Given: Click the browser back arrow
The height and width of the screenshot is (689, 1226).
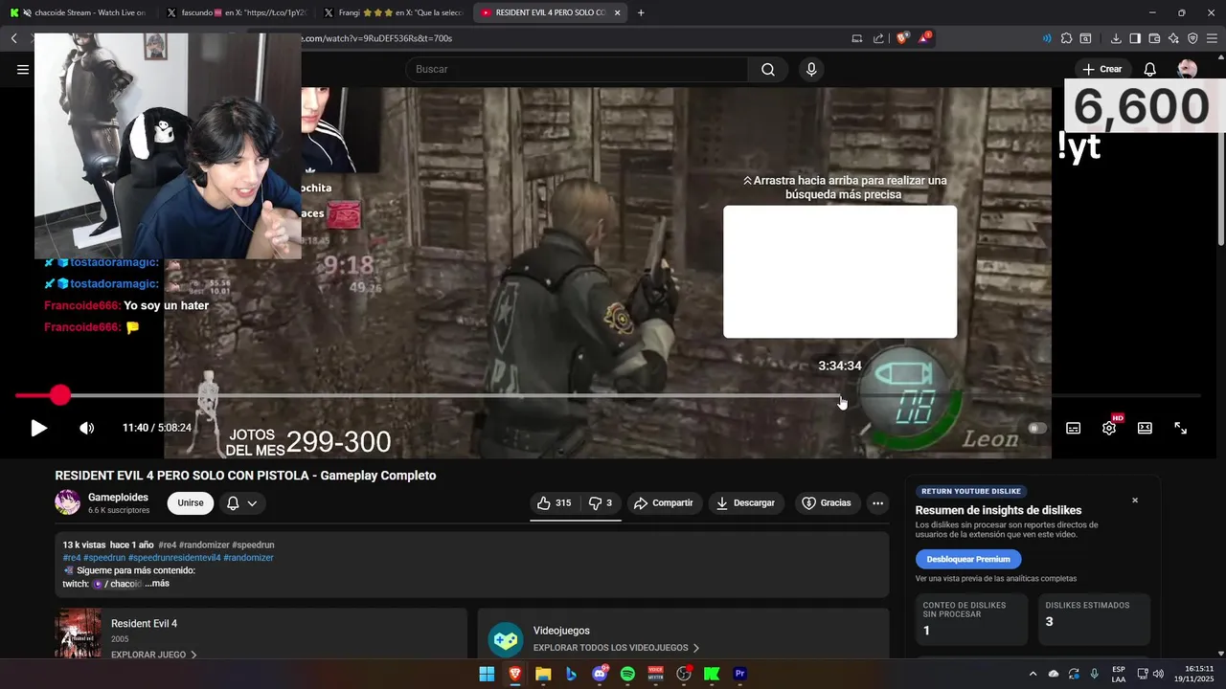Looking at the screenshot, I should click(x=14, y=38).
